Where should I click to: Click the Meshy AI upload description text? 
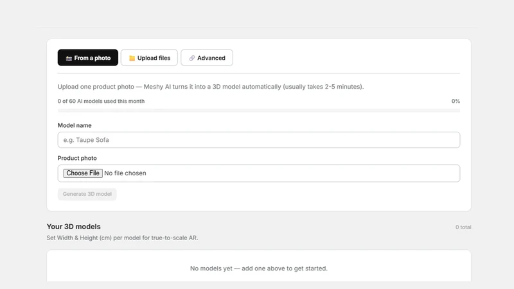pyautogui.click(x=211, y=87)
